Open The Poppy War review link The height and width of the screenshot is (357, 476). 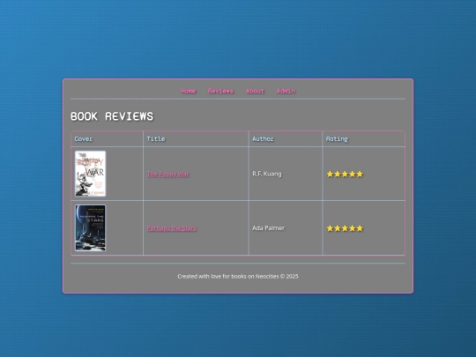click(167, 174)
